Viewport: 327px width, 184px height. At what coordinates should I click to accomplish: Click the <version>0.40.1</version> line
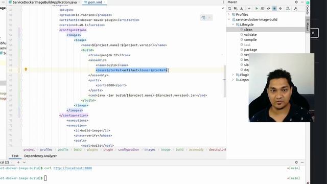(x=82, y=25)
